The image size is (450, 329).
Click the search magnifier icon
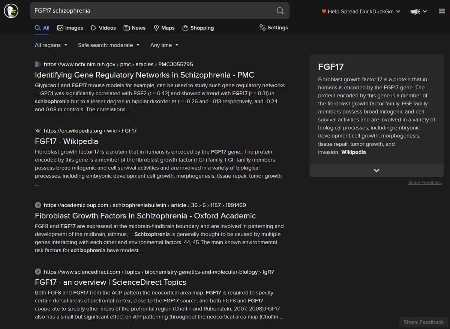pyautogui.click(x=280, y=11)
